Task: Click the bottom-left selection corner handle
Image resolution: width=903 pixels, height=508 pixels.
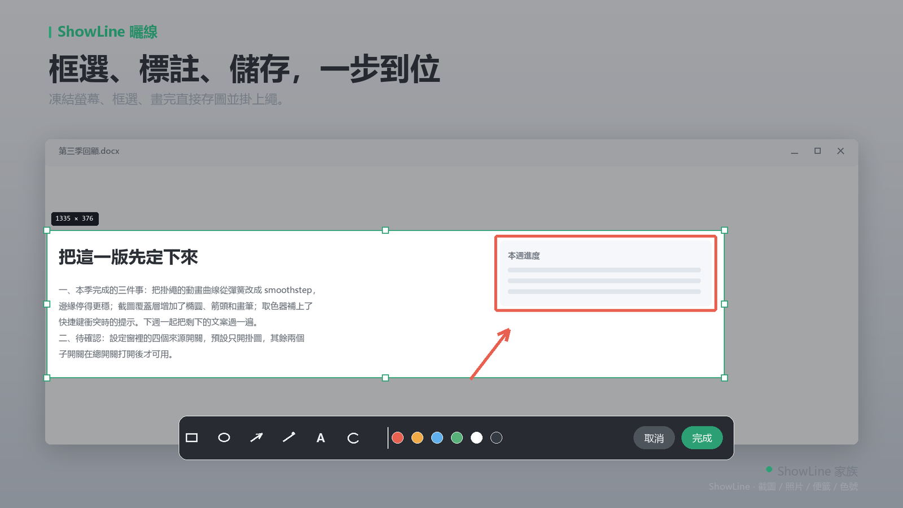Action: 47,378
